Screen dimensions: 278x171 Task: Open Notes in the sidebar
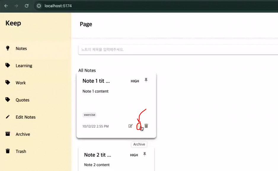pos(21,49)
